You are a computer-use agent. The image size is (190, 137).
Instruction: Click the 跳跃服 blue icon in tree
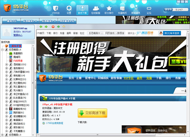11,113
